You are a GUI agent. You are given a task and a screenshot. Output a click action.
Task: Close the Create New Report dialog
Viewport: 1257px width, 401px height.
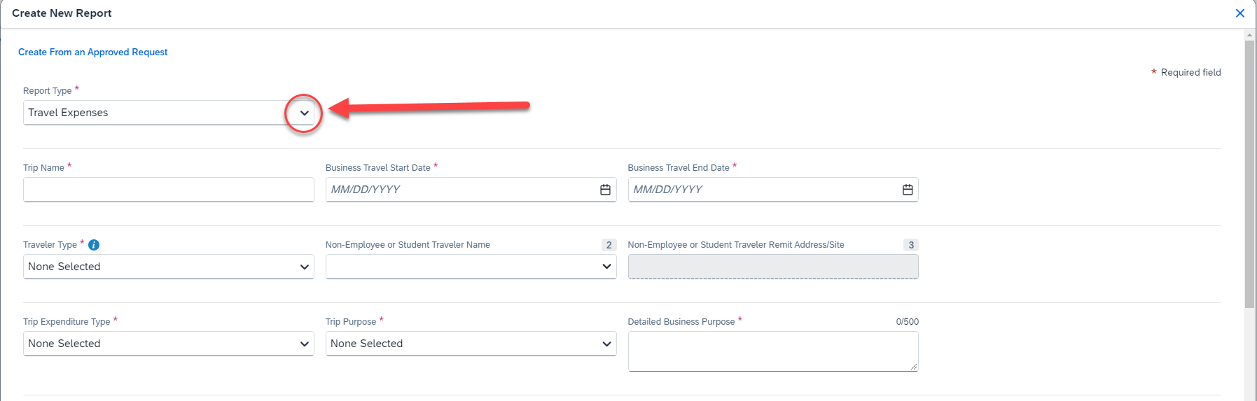1239,13
